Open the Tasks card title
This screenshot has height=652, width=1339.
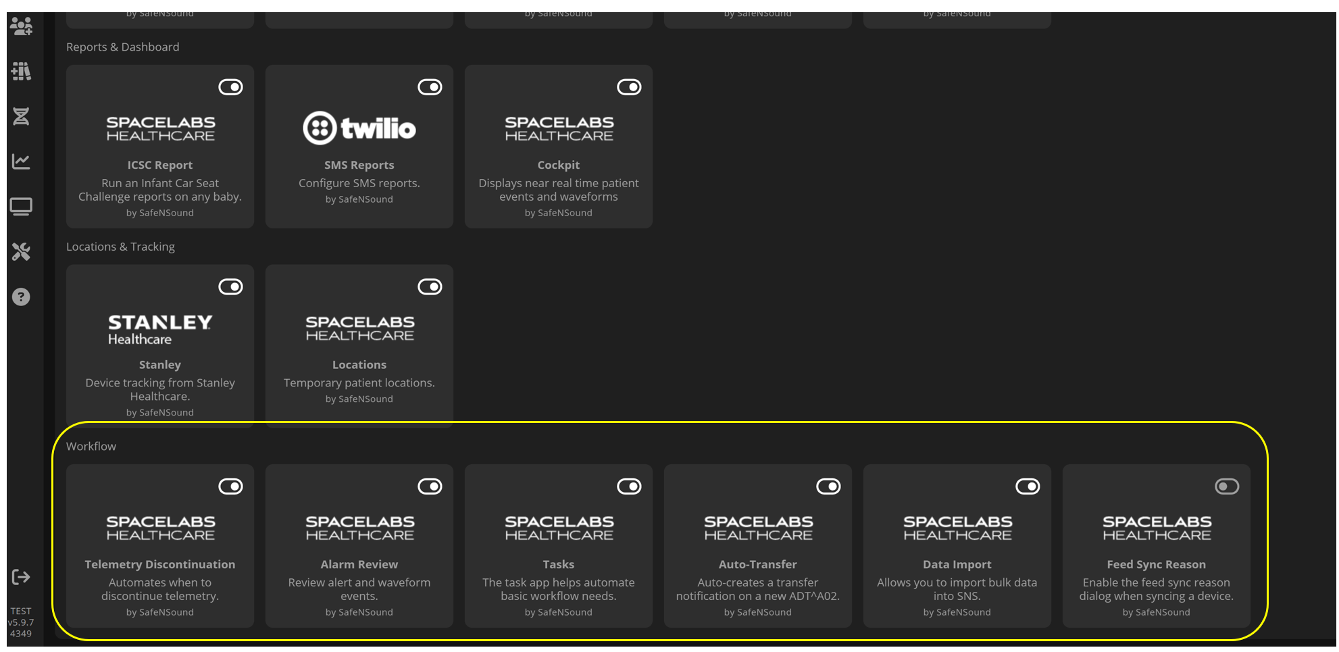(559, 564)
